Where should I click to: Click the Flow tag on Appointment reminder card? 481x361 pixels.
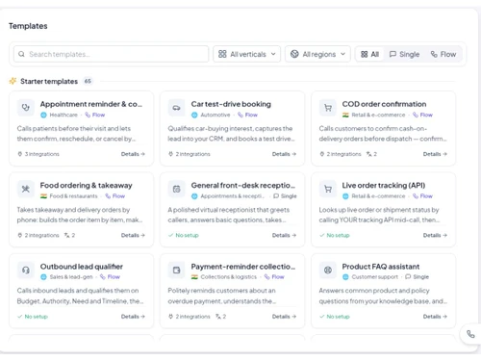pos(95,115)
